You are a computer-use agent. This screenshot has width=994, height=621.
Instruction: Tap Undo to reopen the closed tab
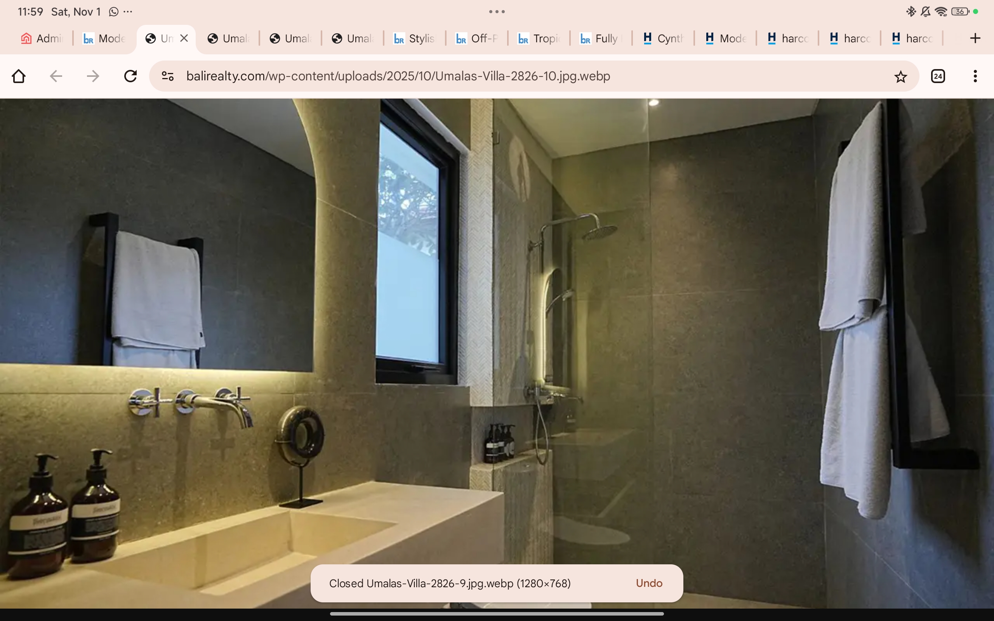coord(648,583)
